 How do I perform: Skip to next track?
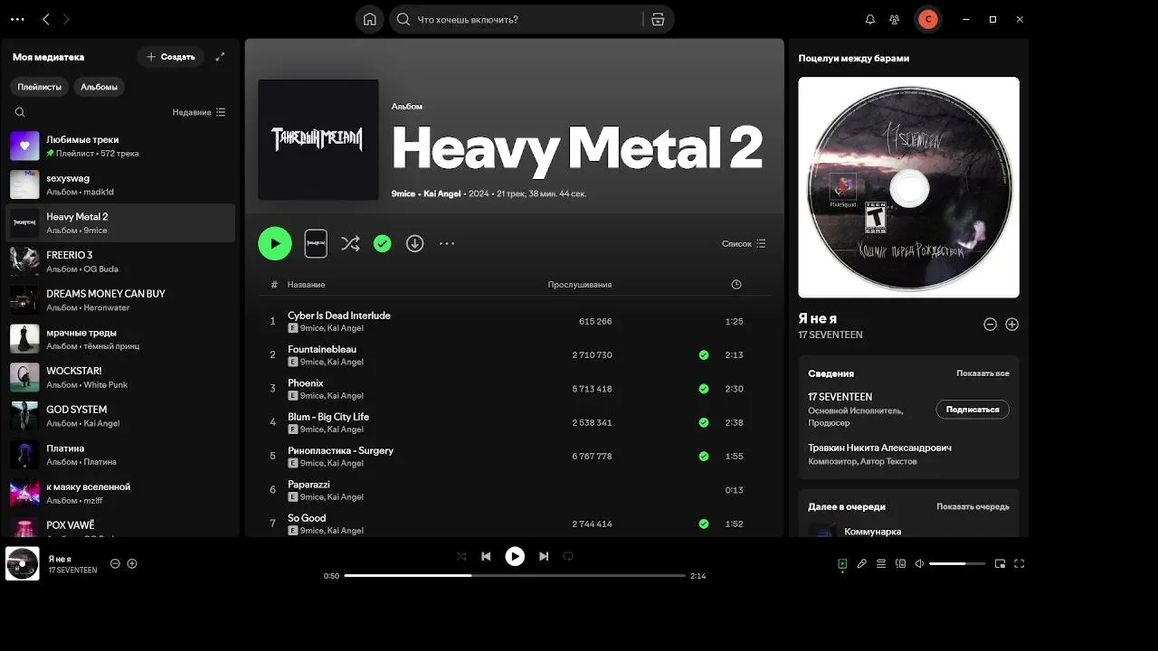(x=544, y=556)
